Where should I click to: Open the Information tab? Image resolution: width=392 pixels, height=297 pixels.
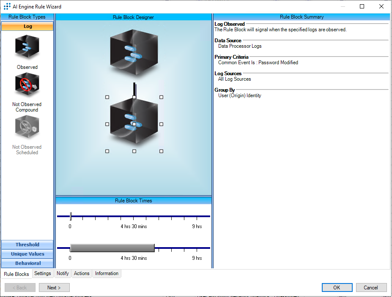click(107, 273)
